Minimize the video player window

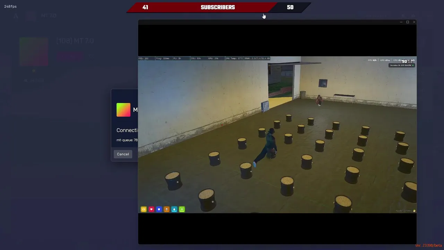[401, 22]
